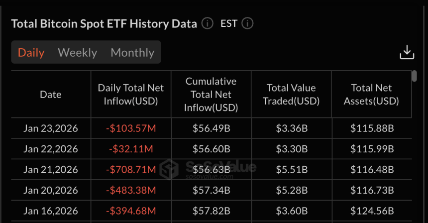Download the ETF history data
Image resolution: width=428 pixels, height=223 pixels.
407,52
